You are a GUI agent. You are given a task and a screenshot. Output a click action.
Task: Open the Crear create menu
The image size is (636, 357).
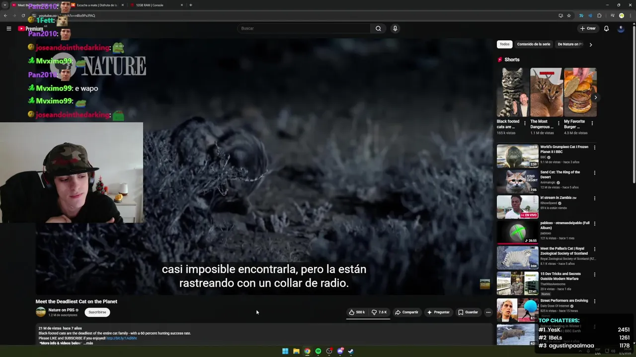point(588,28)
